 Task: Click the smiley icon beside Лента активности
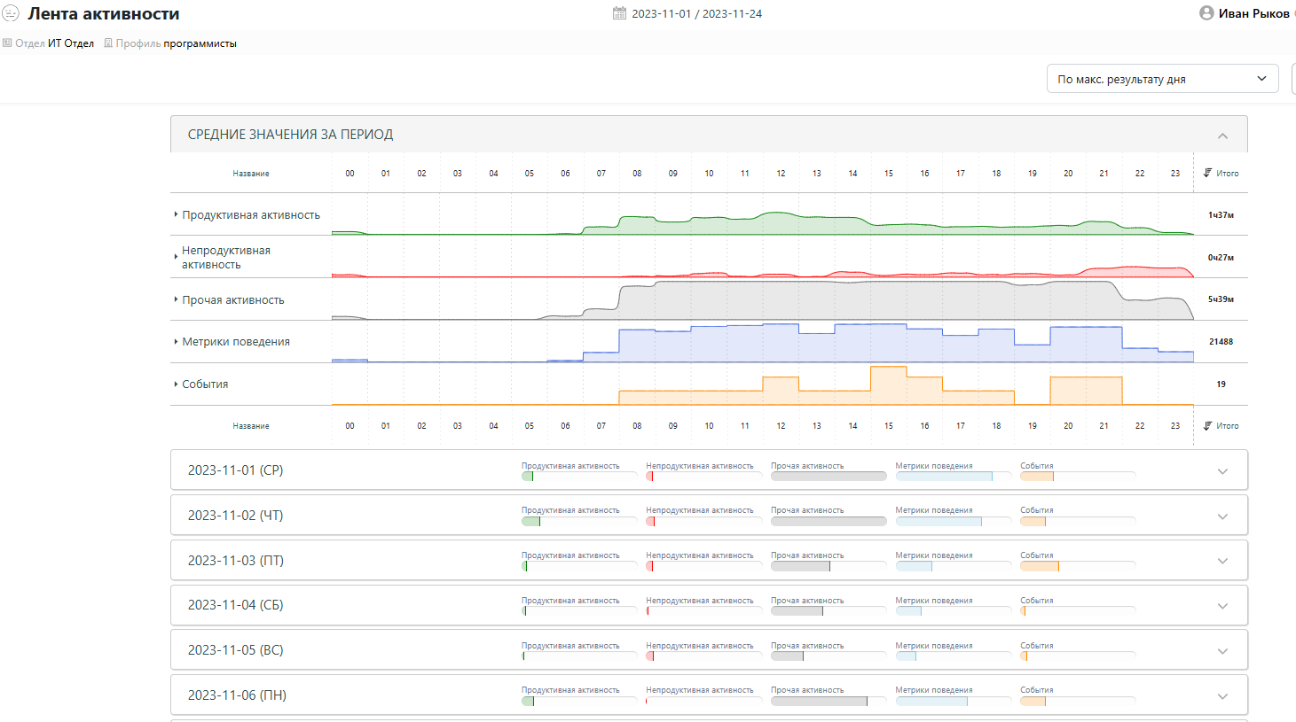pos(11,13)
